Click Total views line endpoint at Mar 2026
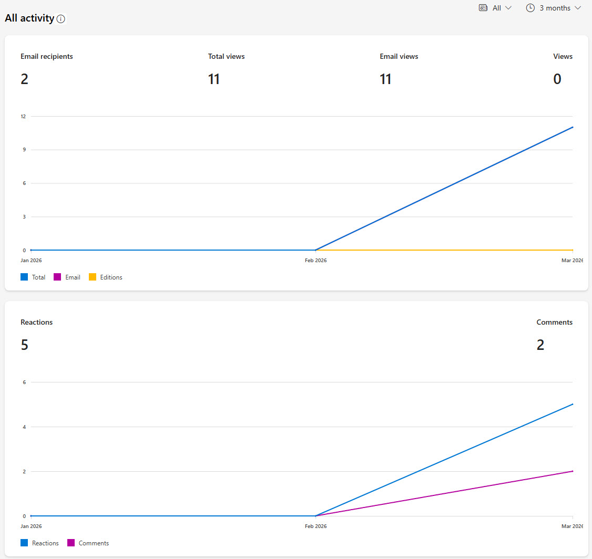Image resolution: width=592 pixels, height=559 pixels. coord(573,127)
